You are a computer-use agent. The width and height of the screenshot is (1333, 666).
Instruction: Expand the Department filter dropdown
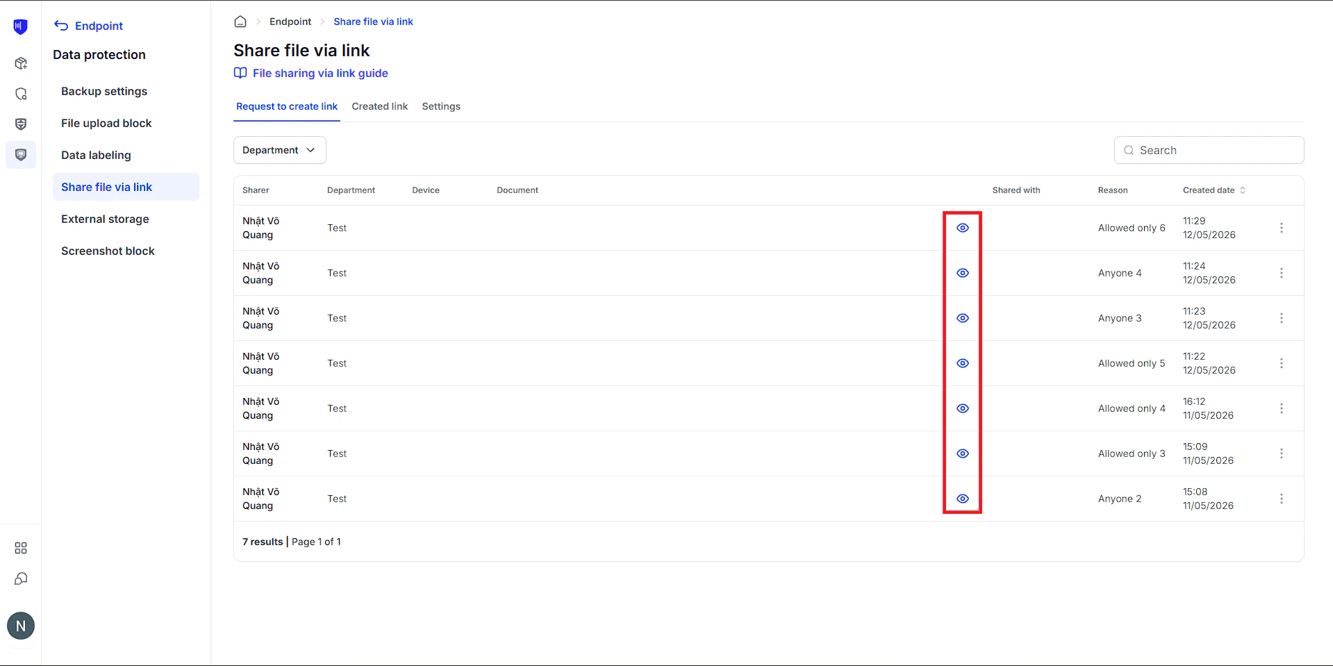(280, 150)
